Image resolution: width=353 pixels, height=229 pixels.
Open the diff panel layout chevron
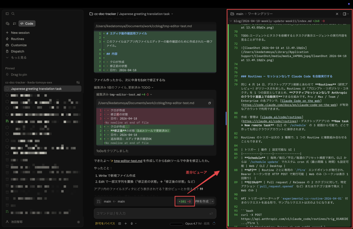pyautogui.click(x=348, y=14)
